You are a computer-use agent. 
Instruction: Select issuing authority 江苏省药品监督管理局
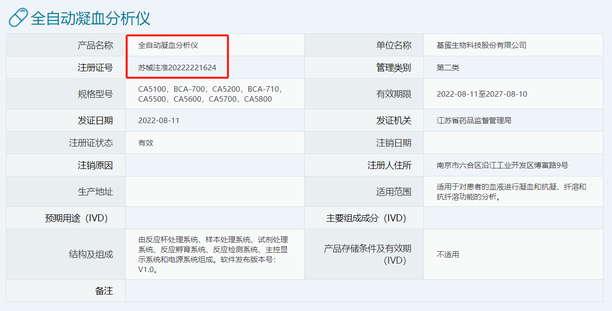point(474,121)
